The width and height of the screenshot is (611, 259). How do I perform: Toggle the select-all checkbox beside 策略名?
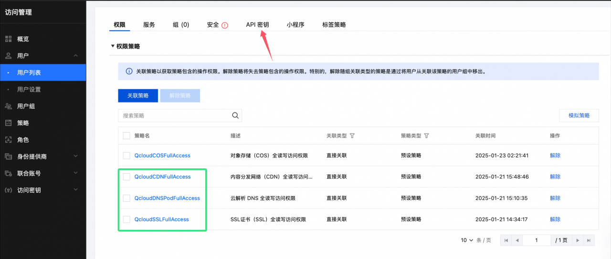click(x=126, y=136)
